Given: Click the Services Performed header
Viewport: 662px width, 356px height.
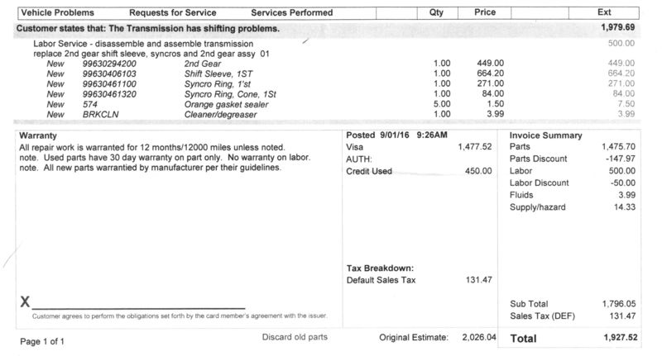Looking at the screenshot, I should coord(292,13).
